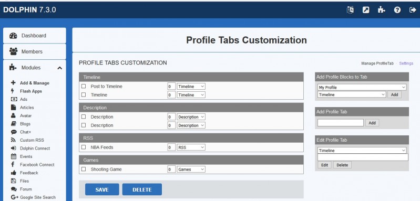Viewport: 420px width, 201px height.
Task: Open Add & Manage modules
Action: click(35, 83)
